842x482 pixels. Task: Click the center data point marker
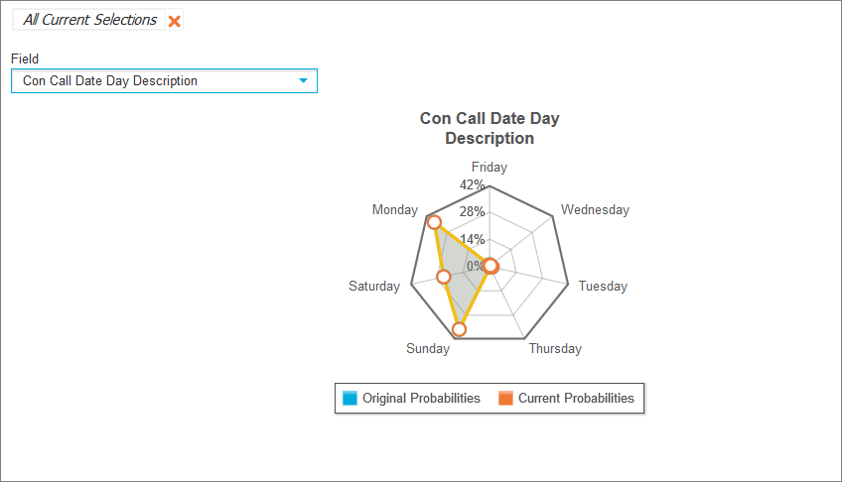[490, 265]
